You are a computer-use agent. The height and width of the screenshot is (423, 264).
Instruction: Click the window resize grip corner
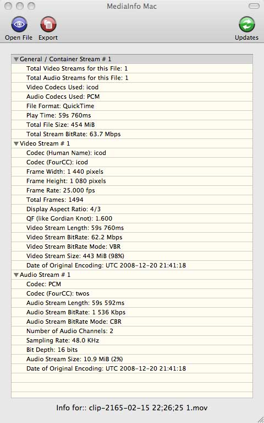[x=260, y=419]
